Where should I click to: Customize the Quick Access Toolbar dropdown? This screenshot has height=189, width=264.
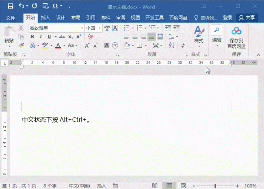69,7
